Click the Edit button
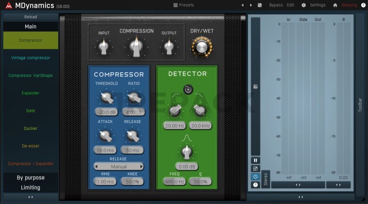 click(290, 5)
